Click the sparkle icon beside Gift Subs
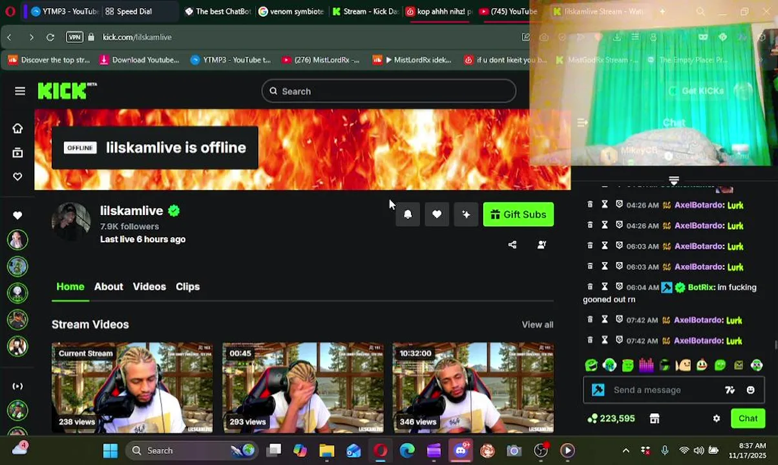The image size is (778, 465). pos(466,214)
